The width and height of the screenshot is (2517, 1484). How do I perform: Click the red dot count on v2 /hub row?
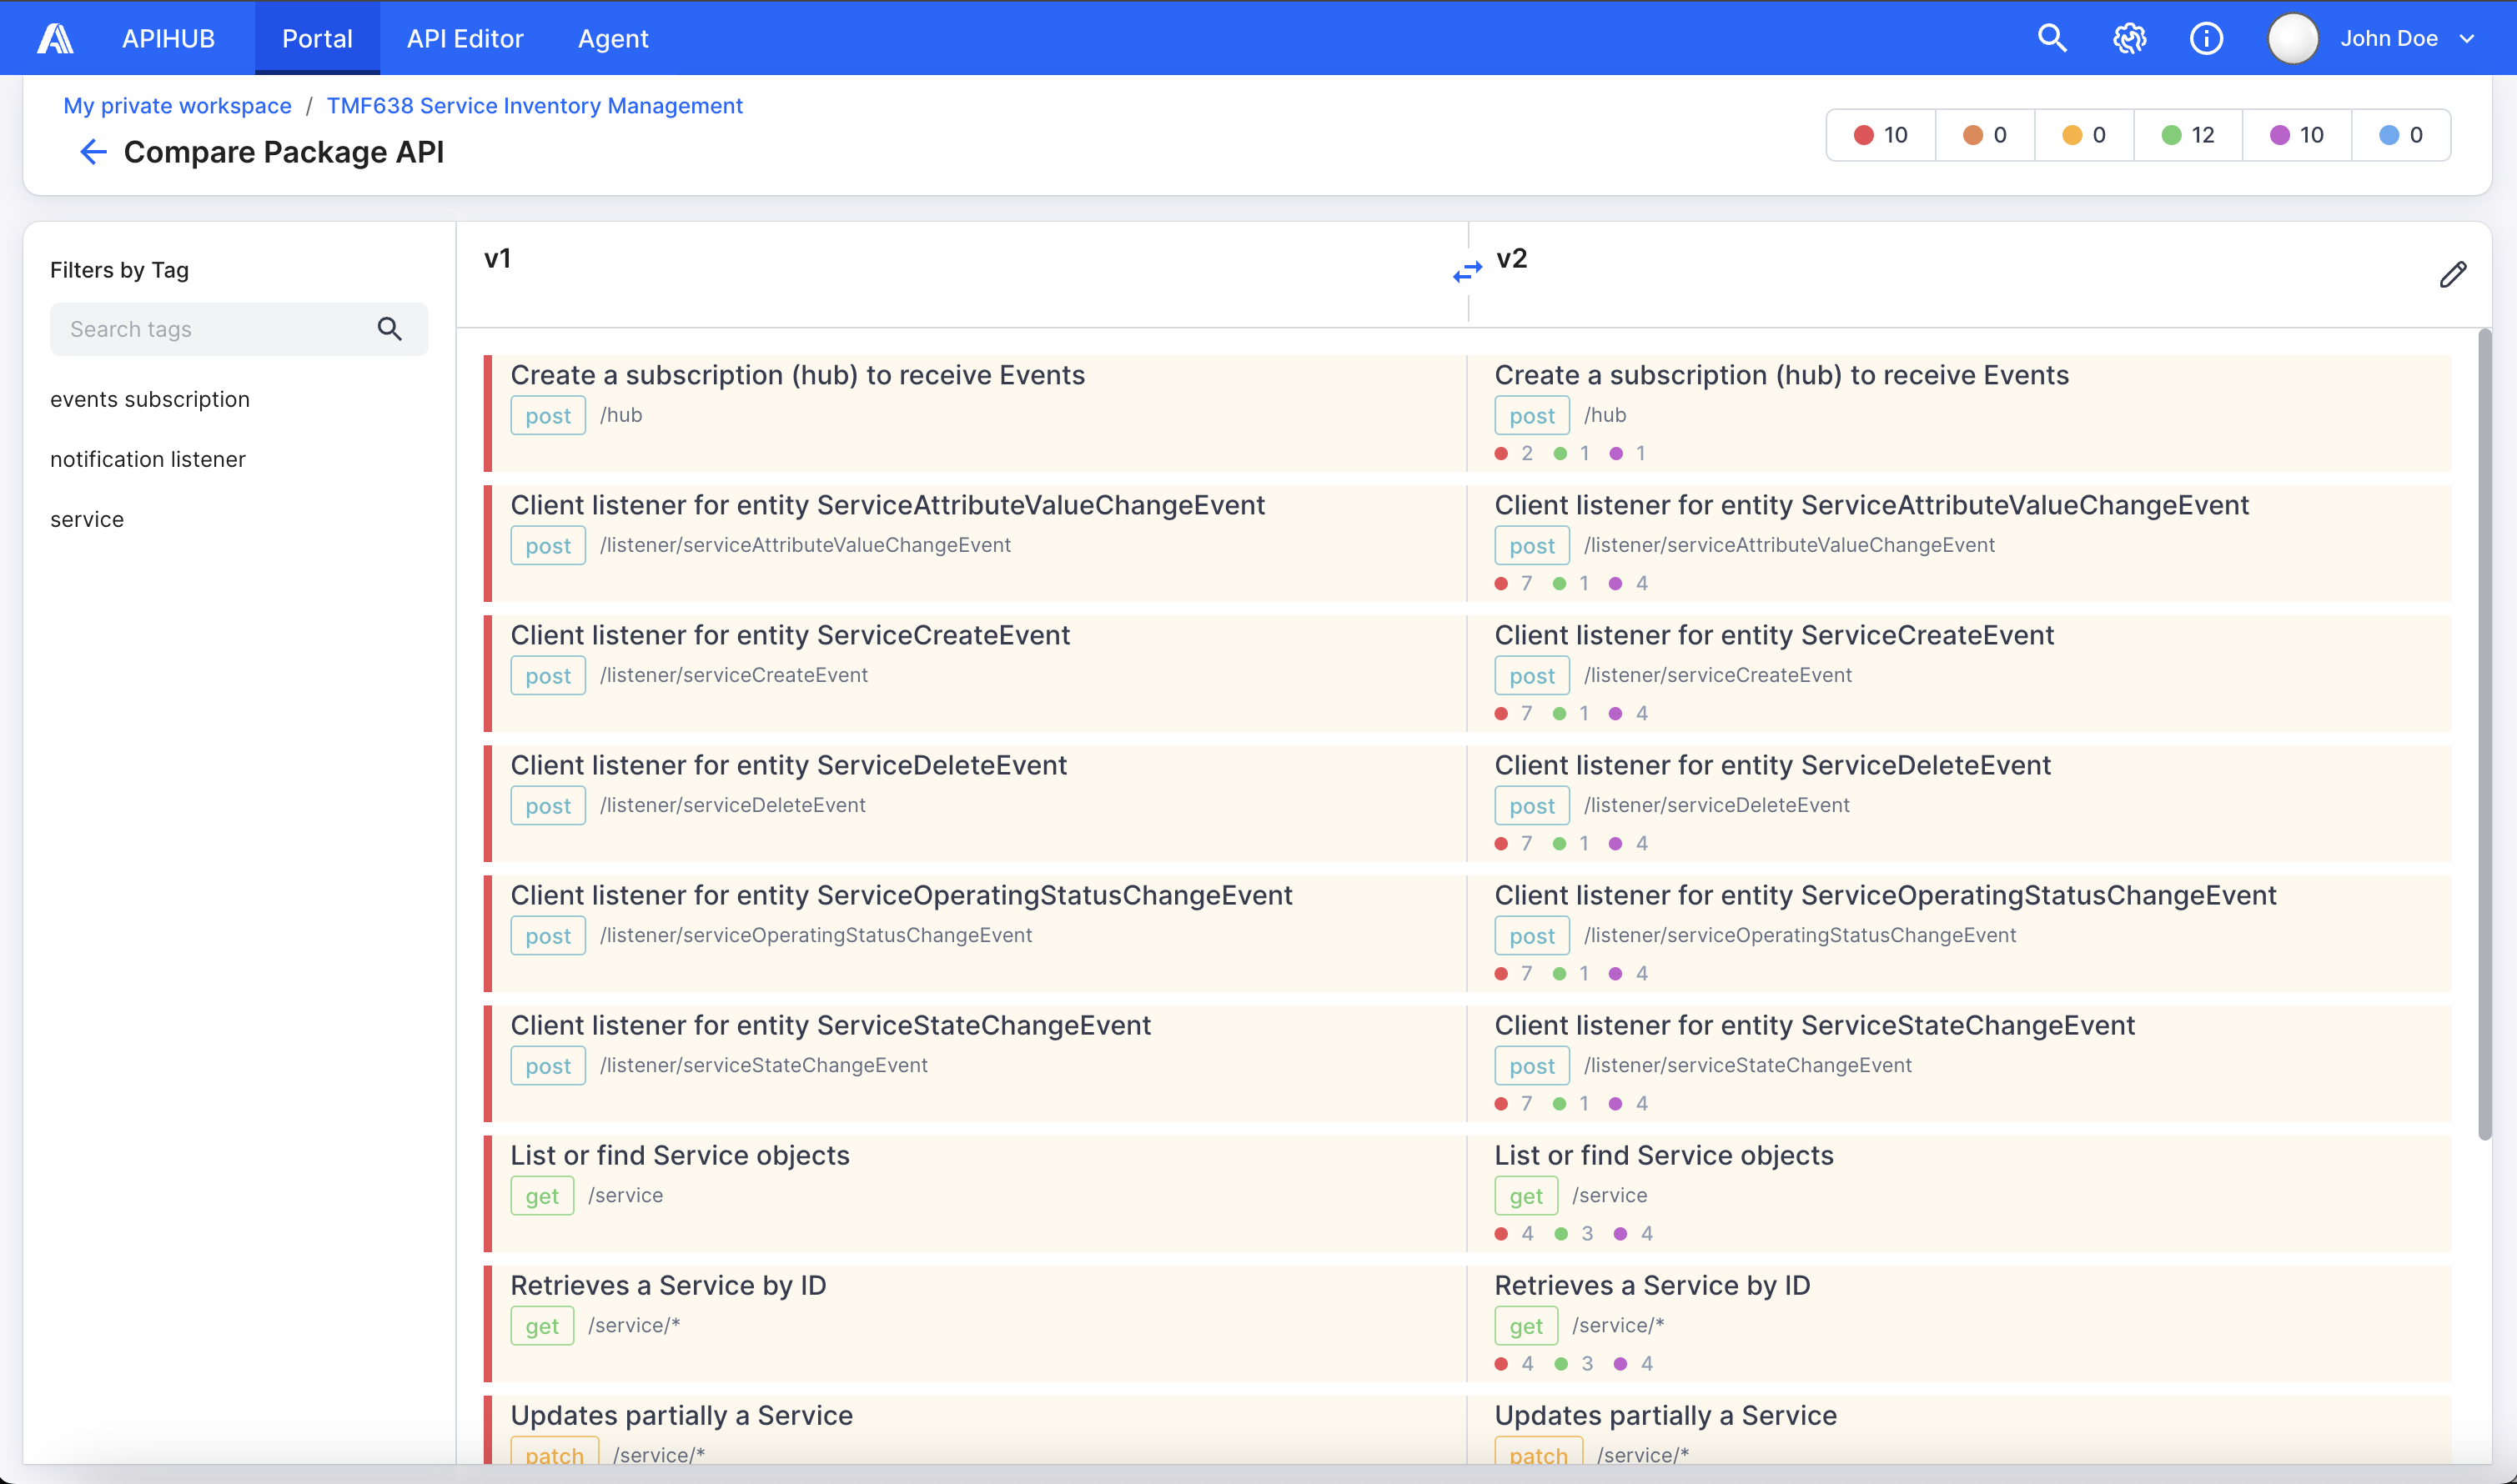coord(1514,453)
